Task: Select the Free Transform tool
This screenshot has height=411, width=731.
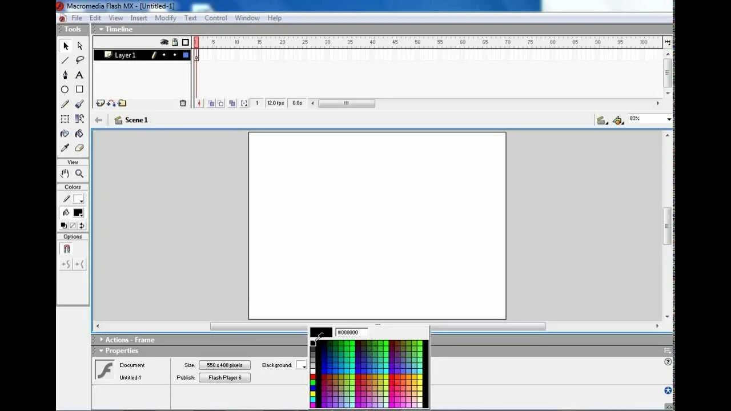Action: click(x=65, y=119)
